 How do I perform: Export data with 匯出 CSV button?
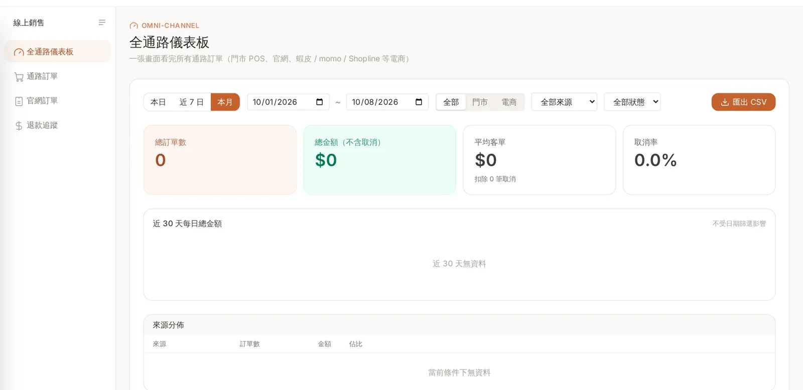pyautogui.click(x=743, y=102)
